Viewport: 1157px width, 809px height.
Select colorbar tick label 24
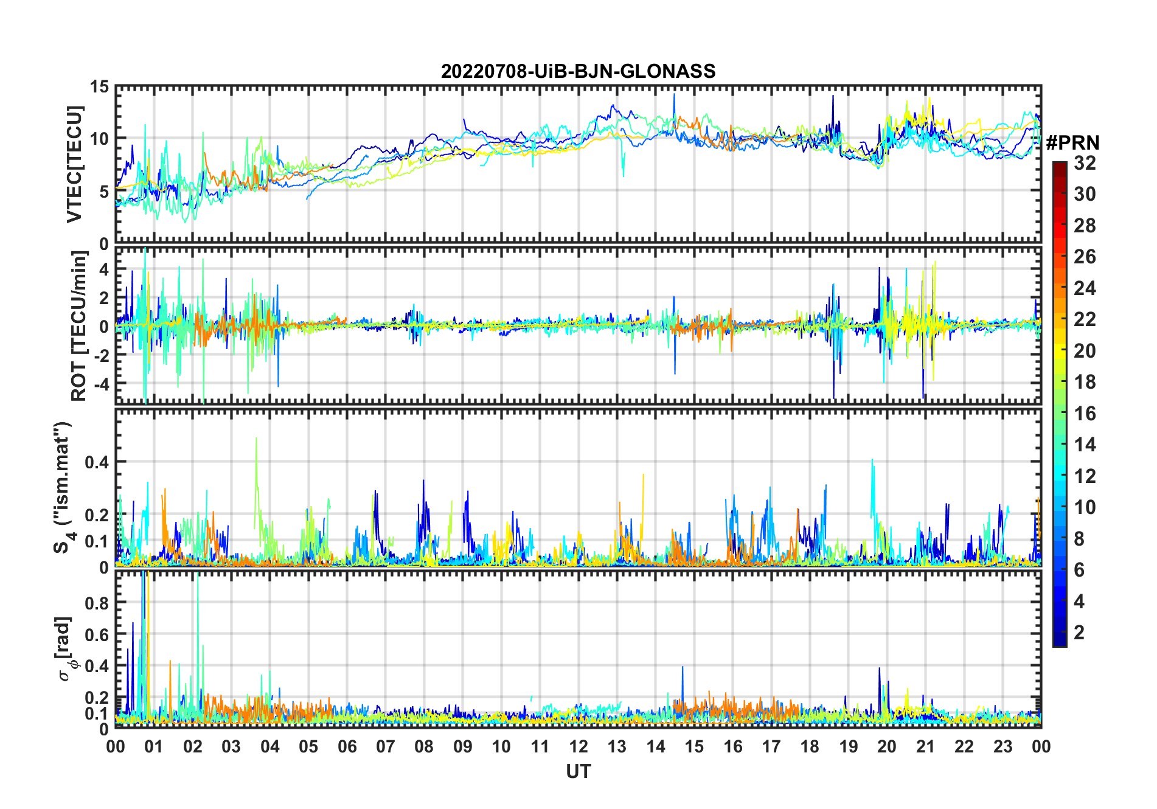(x=1085, y=288)
